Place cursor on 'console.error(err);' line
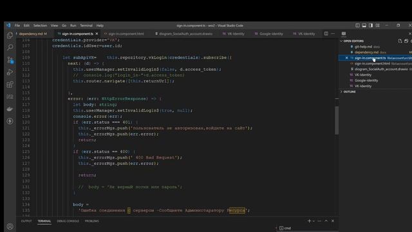 (x=98, y=116)
